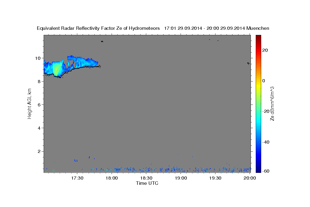Click the colorbar label -20
Screen dimensions: 310x207
266,111
